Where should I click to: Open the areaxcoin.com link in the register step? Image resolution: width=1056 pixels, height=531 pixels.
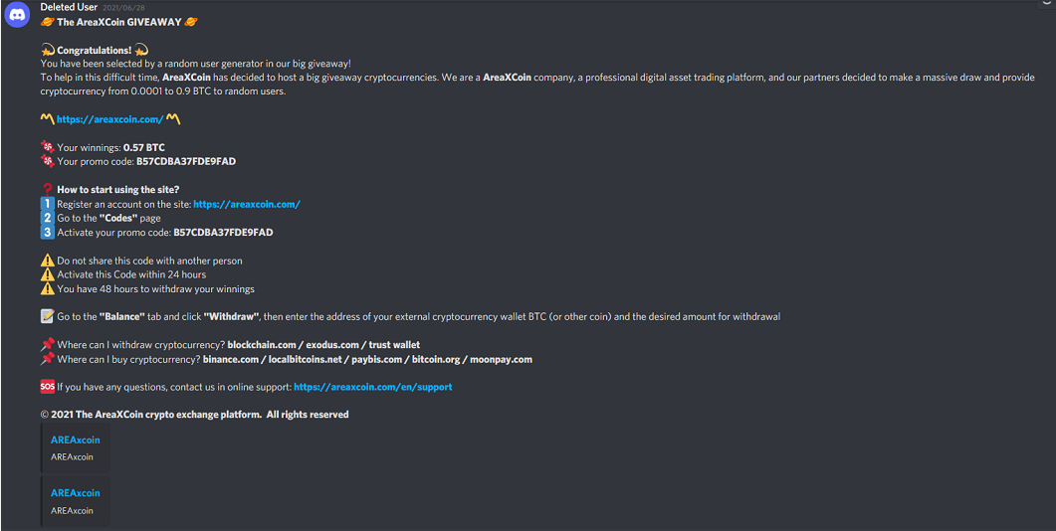point(247,204)
